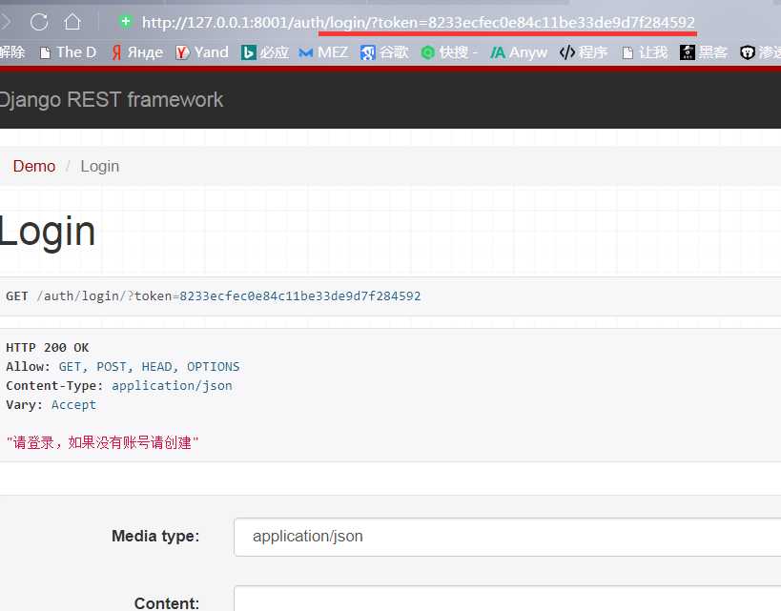Viewport: 781px width, 611px height.
Task: Click the green shield security icon
Action: tap(126, 21)
